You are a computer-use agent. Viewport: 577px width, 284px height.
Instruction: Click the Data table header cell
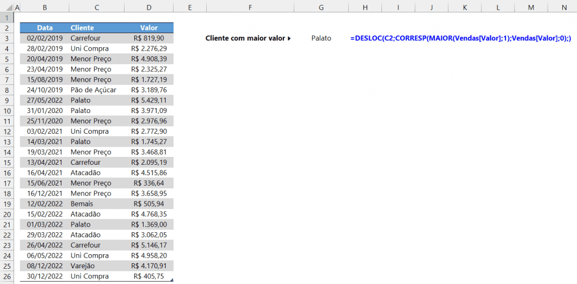coord(44,28)
